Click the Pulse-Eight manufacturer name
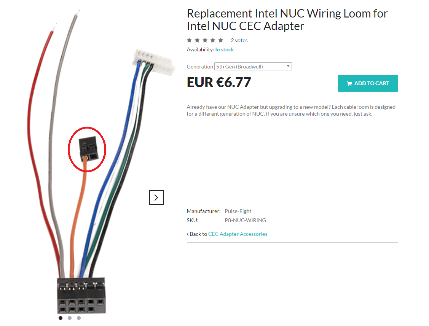Viewport: 429px width, 326px height. [238, 211]
